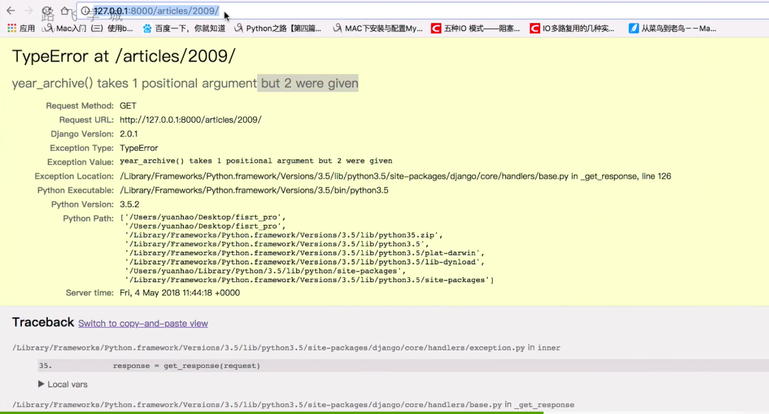
Task: Focus the address bar showing 127.0.0.1:8000/articles/2009/
Action: [422, 11]
